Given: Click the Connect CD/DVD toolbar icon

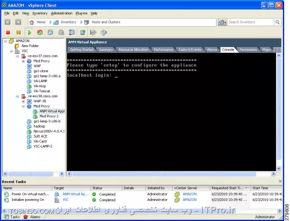Looking at the screenshot, I should 104,33.
